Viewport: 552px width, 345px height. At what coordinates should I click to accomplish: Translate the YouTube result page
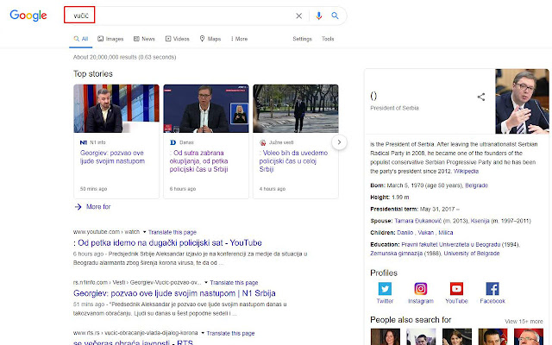pos(172,232)
